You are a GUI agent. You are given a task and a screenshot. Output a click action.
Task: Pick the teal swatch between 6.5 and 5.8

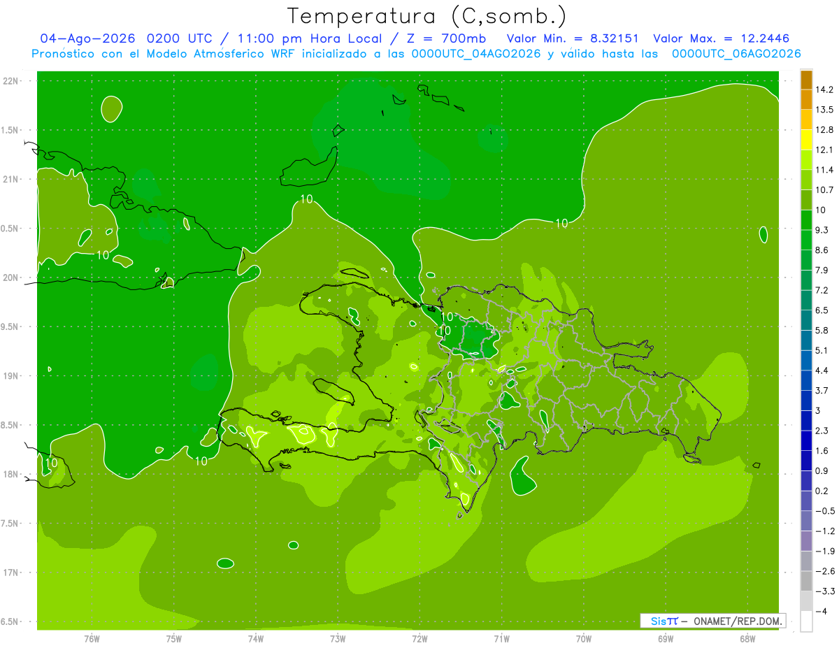coord(806,320)
